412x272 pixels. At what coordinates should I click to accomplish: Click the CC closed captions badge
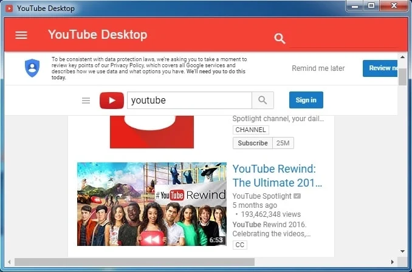click(239, 245)
